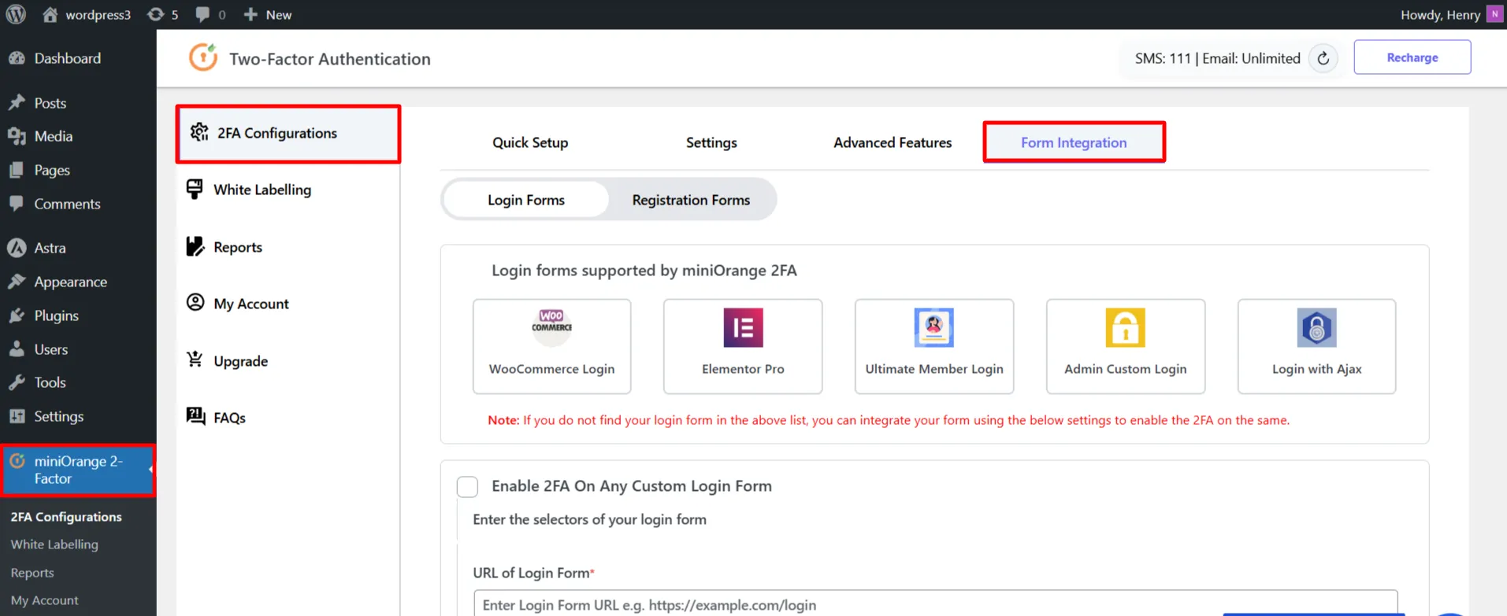
Task: Click the Howdy, Henry text
Action: pos(1440,14)
